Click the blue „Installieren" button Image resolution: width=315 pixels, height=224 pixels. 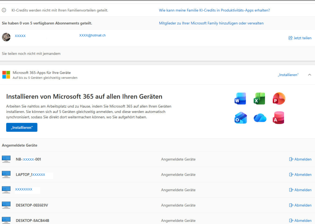[x=22, y=127]
